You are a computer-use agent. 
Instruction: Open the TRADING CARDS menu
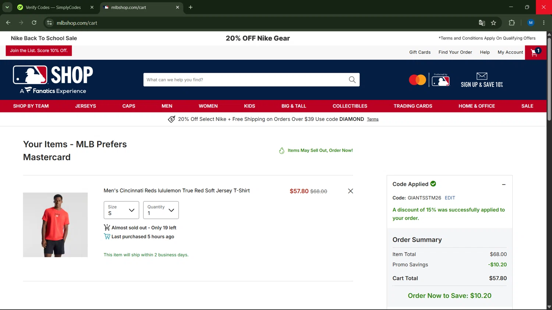tap(413, 106)
